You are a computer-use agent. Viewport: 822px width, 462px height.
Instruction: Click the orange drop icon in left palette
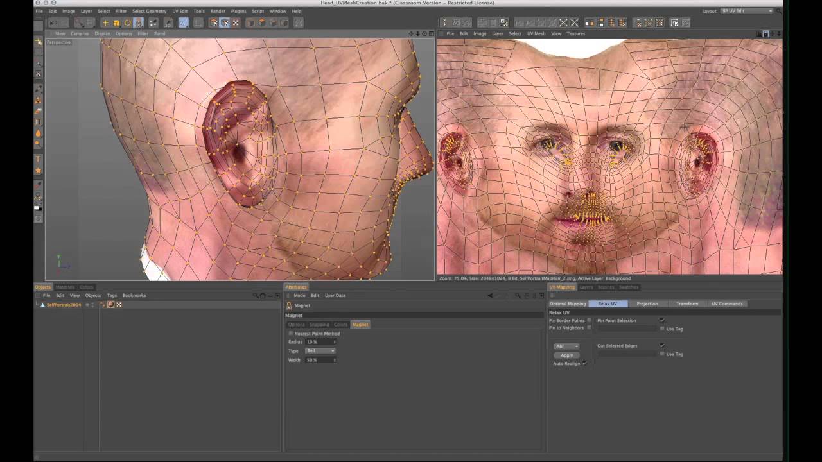pos(39,133)
